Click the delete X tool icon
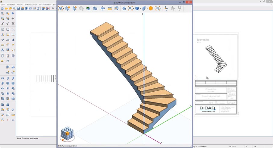 (13, 23)
